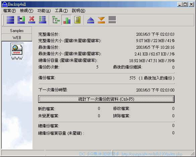Select the WWW backup job item

point(17,51)
